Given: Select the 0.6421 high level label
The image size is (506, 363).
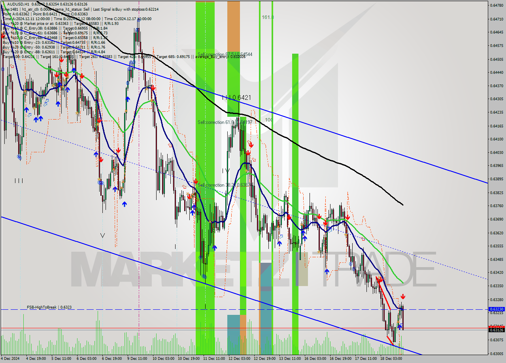Looking at the screenshot, I should click(x=236, y=97).
